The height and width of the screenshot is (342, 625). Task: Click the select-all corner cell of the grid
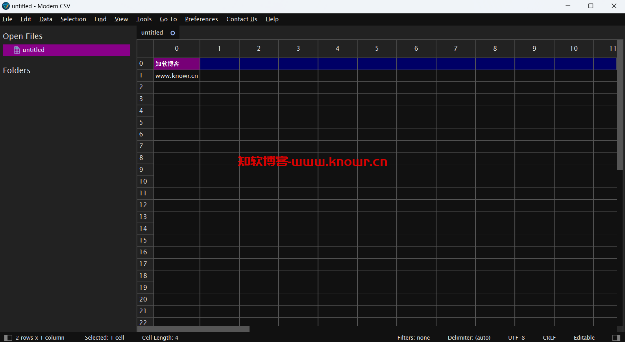(x=145, y=49)
